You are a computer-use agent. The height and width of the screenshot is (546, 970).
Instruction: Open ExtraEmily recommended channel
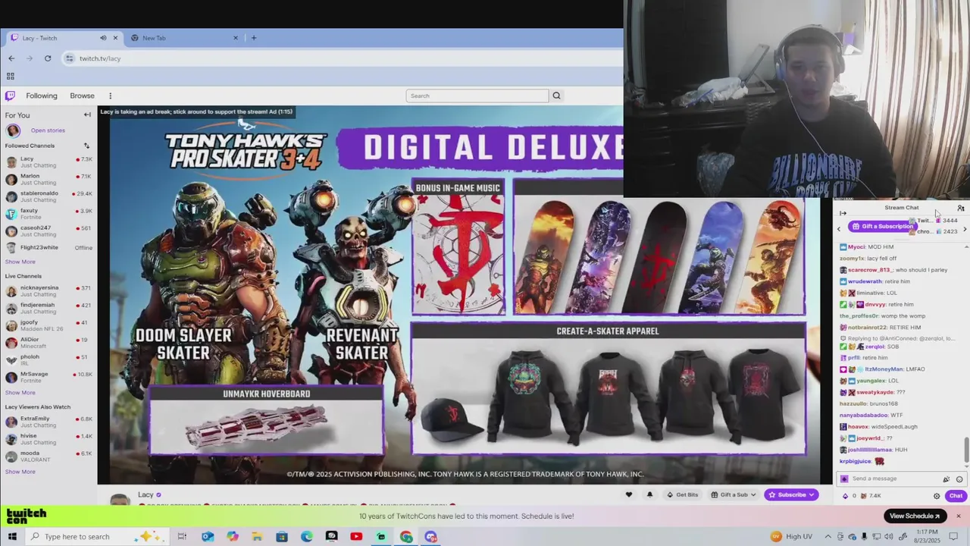[48, 422]
